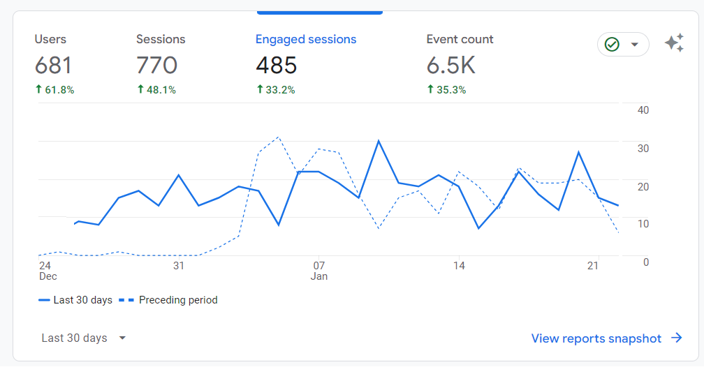Image resolution: width=711 pixels, height=367 pixels.
Task: Open the Insights sparkle icon
Action: [x=674, y=43]
